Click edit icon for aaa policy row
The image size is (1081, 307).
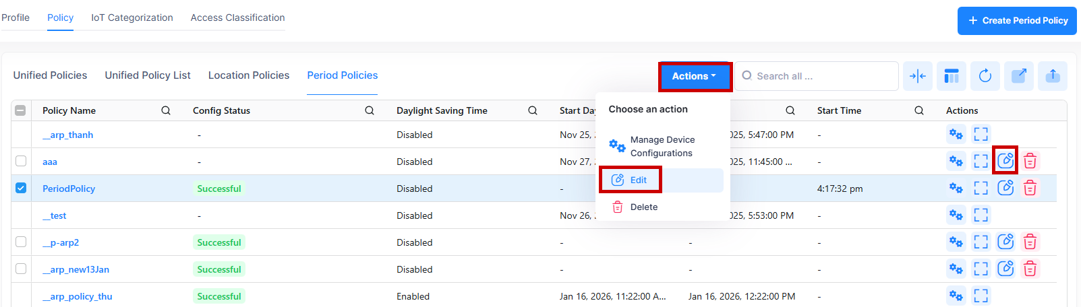(x=1005, y=160)
